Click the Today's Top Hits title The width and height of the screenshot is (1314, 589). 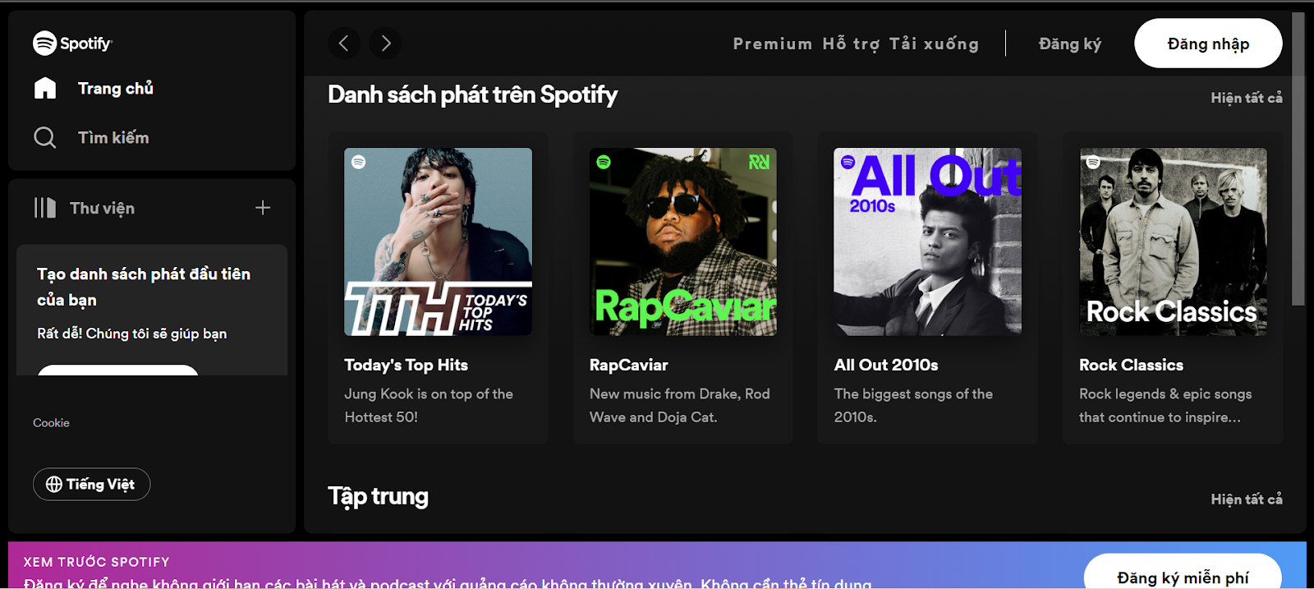click(x=406, y=365)
